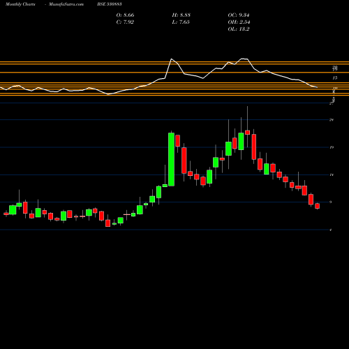Select the high value 'H: 8.88'
The height and width of the screenshot is (349, 349).
tap(181, 15)
